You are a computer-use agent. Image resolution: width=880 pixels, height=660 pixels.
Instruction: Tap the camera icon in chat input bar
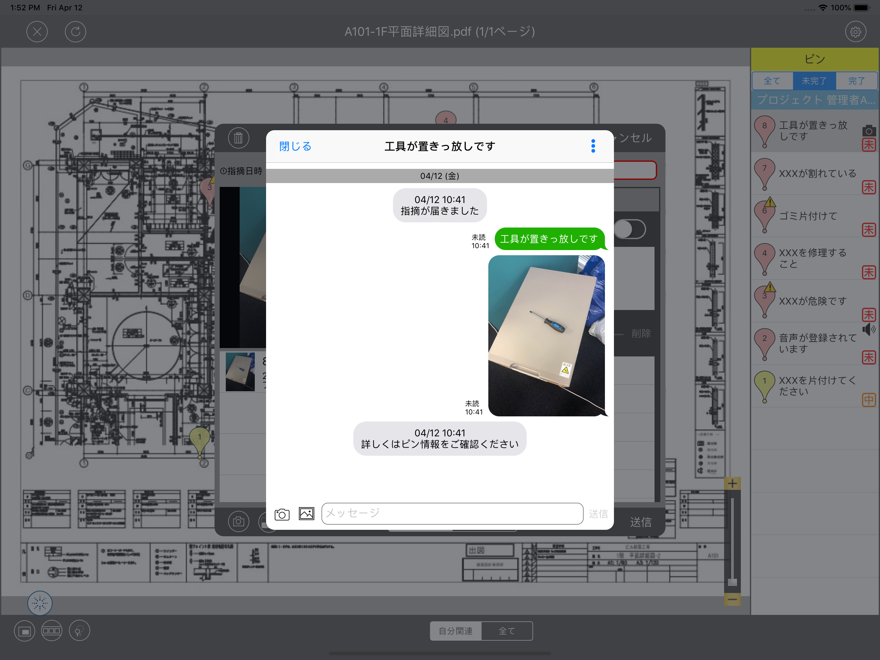(x=282, y=514)
